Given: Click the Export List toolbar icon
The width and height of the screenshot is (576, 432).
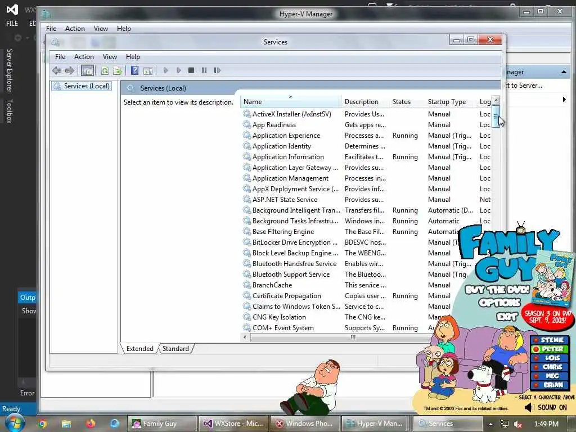Looking at the screenshot, I should [118, 70].
